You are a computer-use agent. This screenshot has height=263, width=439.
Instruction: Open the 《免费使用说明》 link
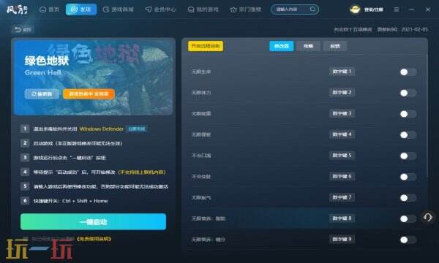pos(94,239)
